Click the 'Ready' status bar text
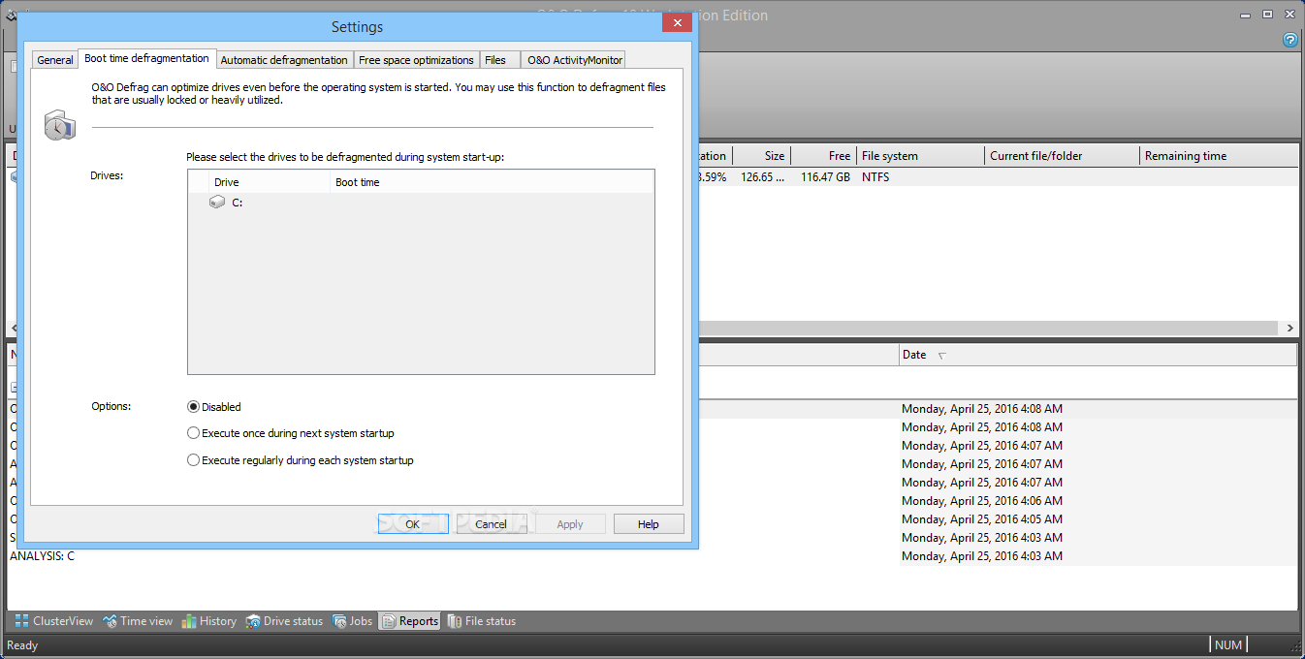 click(22, 645)
